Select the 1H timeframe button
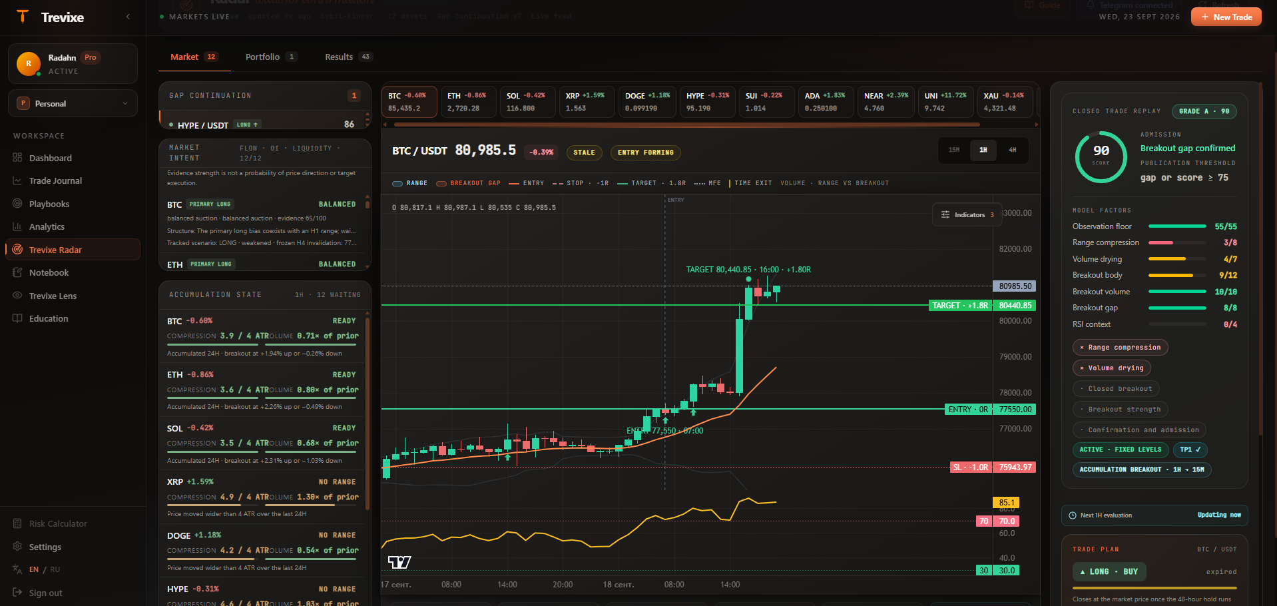 983,150
